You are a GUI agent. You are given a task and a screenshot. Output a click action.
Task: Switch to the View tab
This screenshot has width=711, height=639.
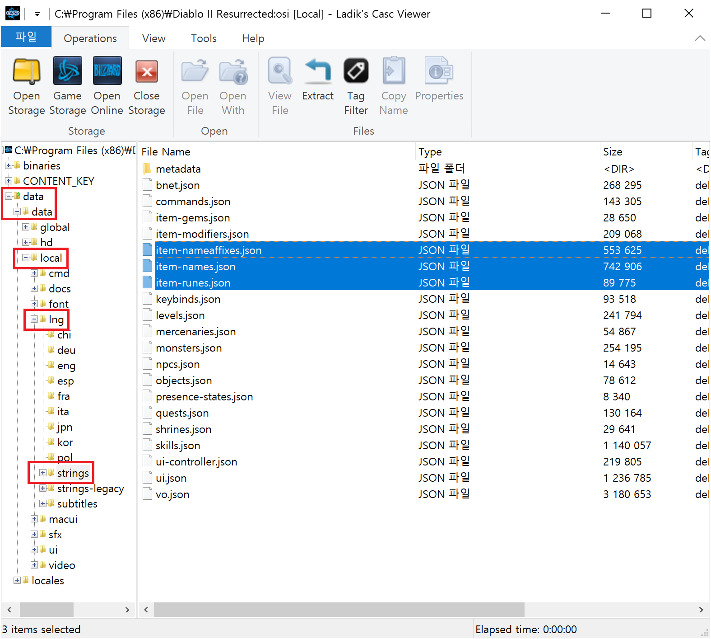tap(154, 38)
